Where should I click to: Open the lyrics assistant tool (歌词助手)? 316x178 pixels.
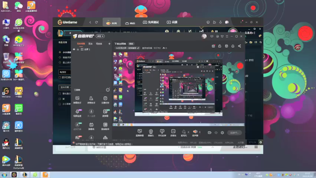[105, 126]
